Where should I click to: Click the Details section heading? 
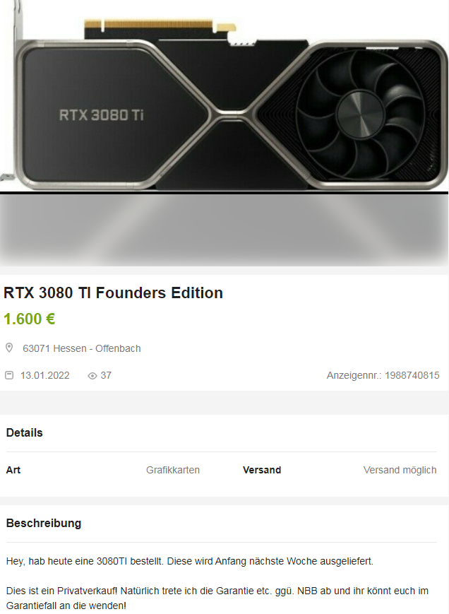[24, 432]
